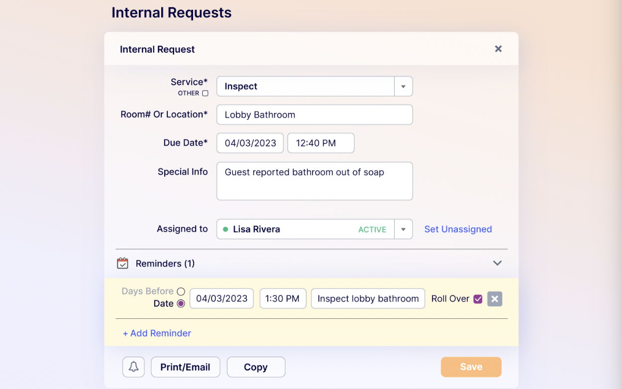This screenshot has height=389, width=622.
Task: Close the Internal Request dialog
Action: click(x=498, y=49)
